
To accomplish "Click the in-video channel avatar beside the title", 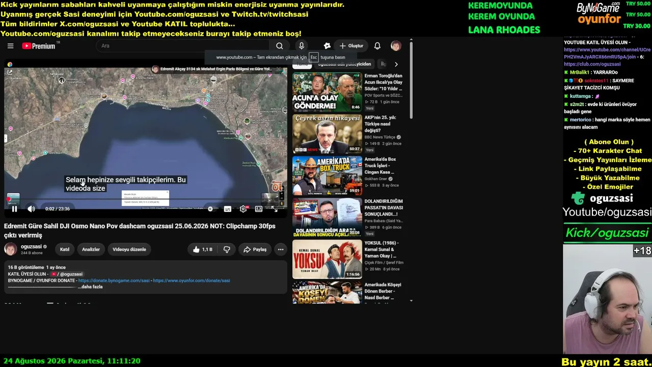I will pos(155,69).
